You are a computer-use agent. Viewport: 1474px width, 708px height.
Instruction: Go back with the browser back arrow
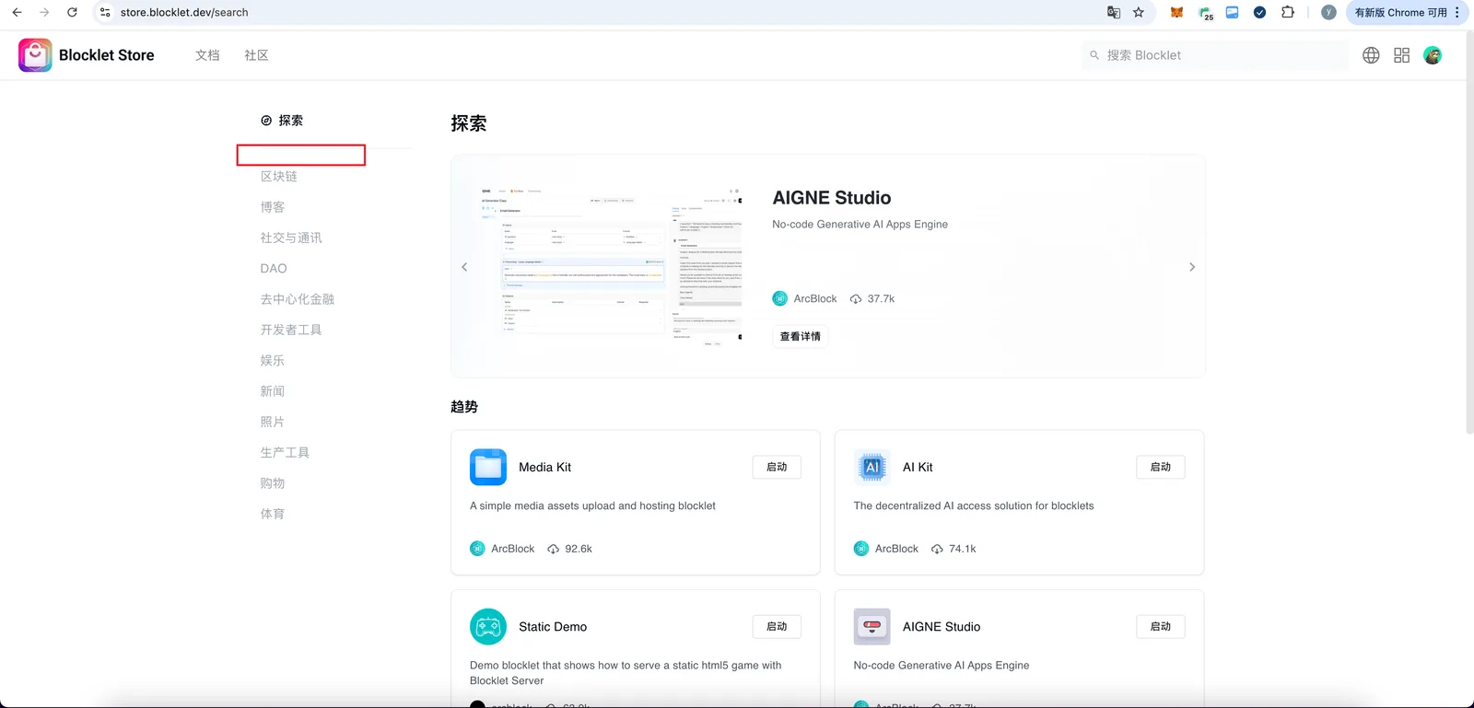(17, 13)
